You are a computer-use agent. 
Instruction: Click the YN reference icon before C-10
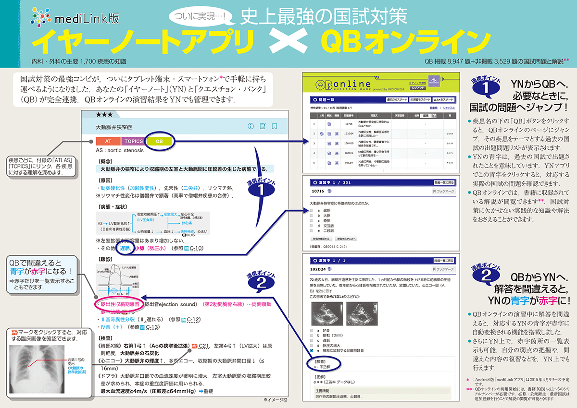pyautogui.click(x=186, y=248)
